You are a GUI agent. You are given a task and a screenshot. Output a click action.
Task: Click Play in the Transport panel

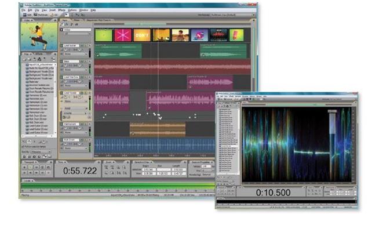[31, 168]
